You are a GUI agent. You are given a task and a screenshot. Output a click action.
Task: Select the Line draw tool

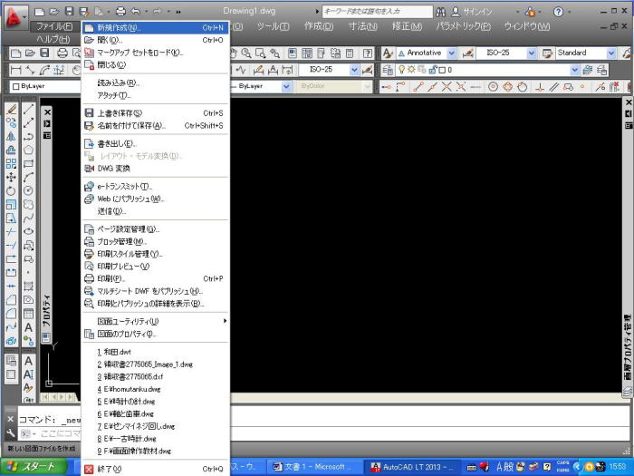28,110
